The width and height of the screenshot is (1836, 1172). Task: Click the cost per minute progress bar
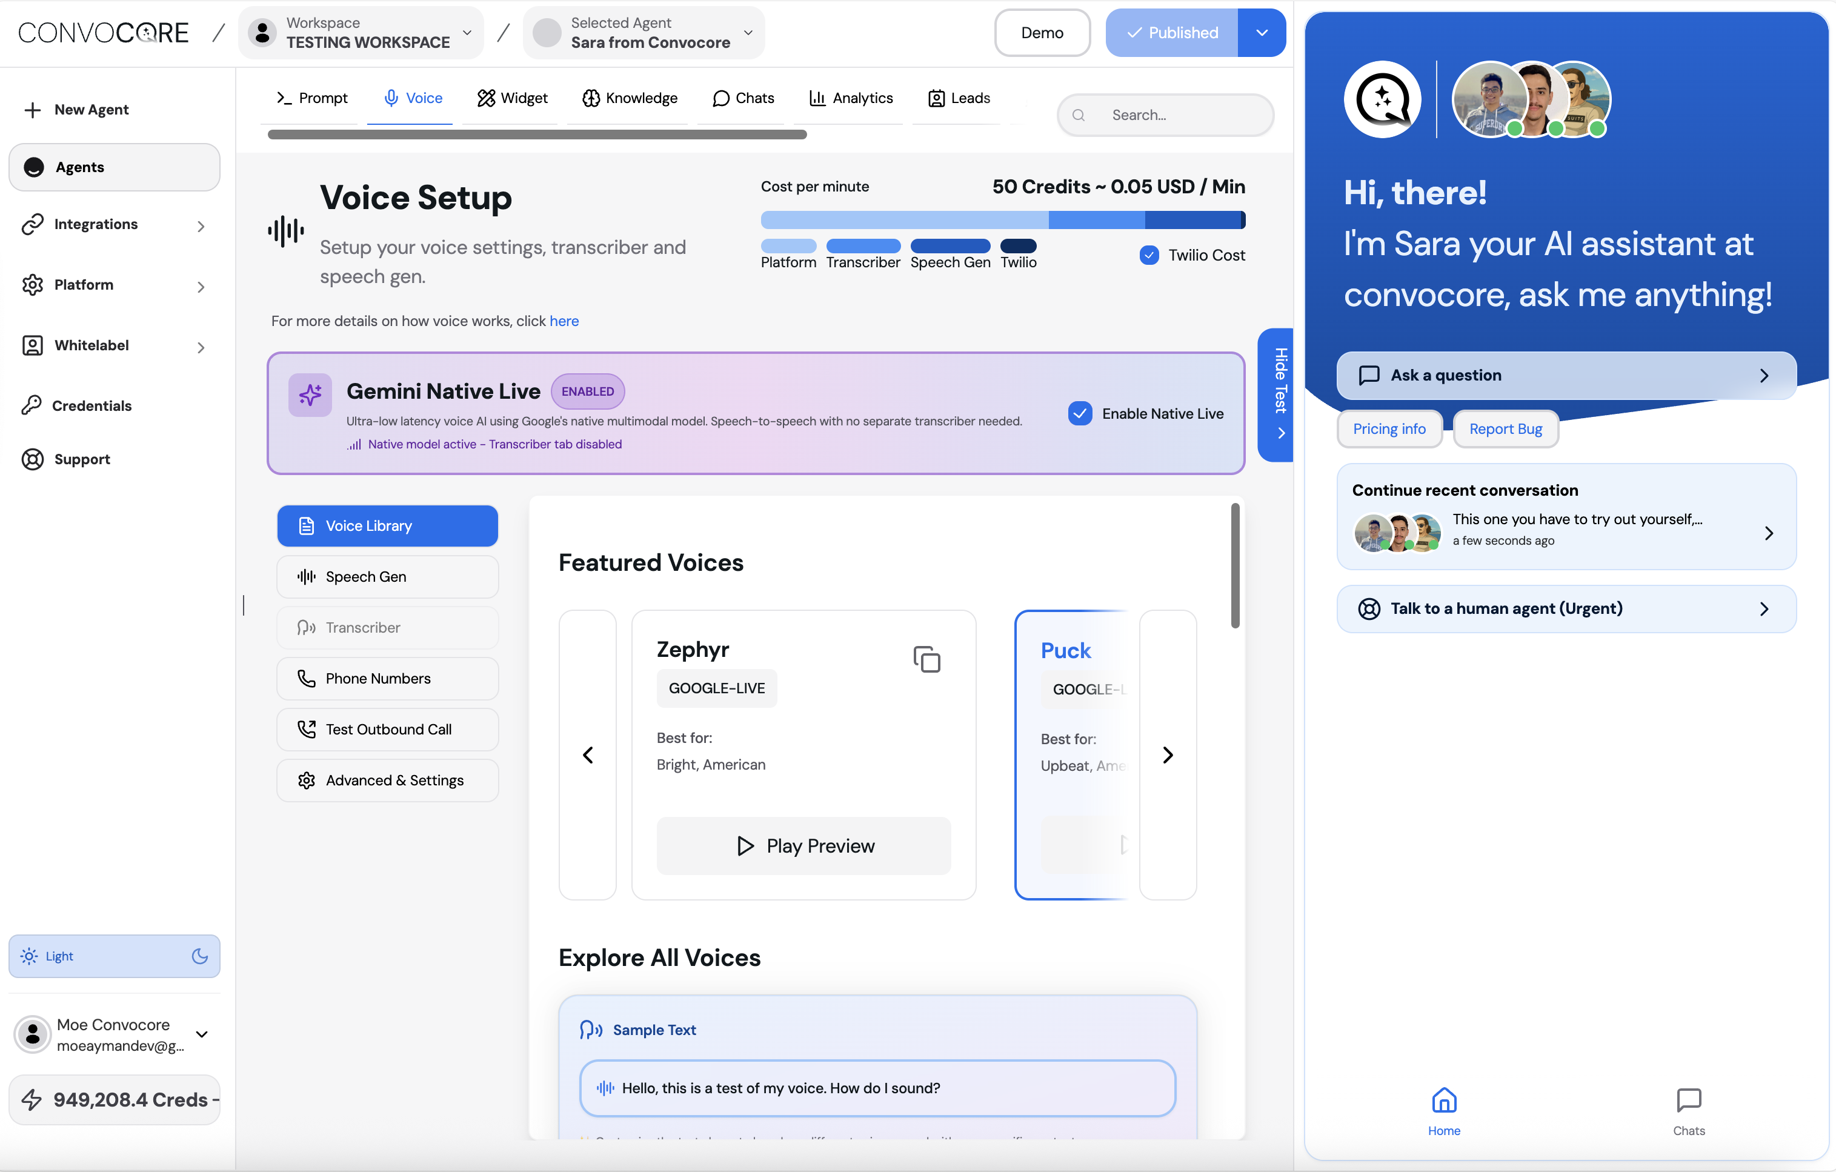point(1003,219)
